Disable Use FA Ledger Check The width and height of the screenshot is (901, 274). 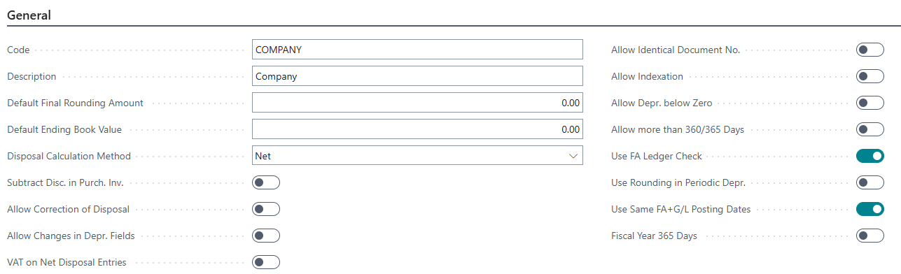pyautogui.click(x=870, y=156)
